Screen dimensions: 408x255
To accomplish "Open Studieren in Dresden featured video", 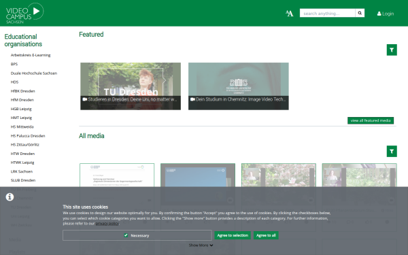I will 131,86.
